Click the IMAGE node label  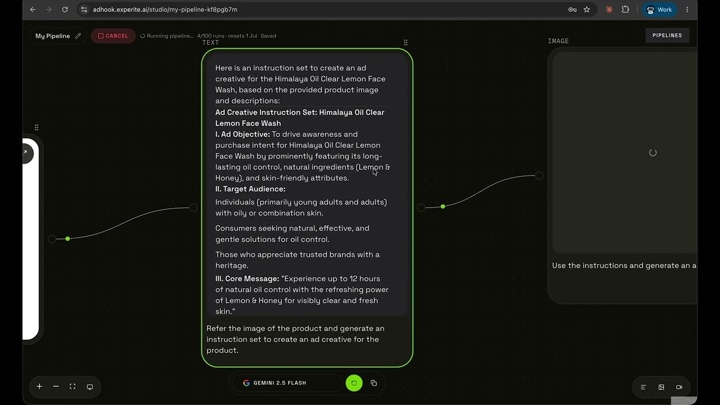click(x=558, y=41)
